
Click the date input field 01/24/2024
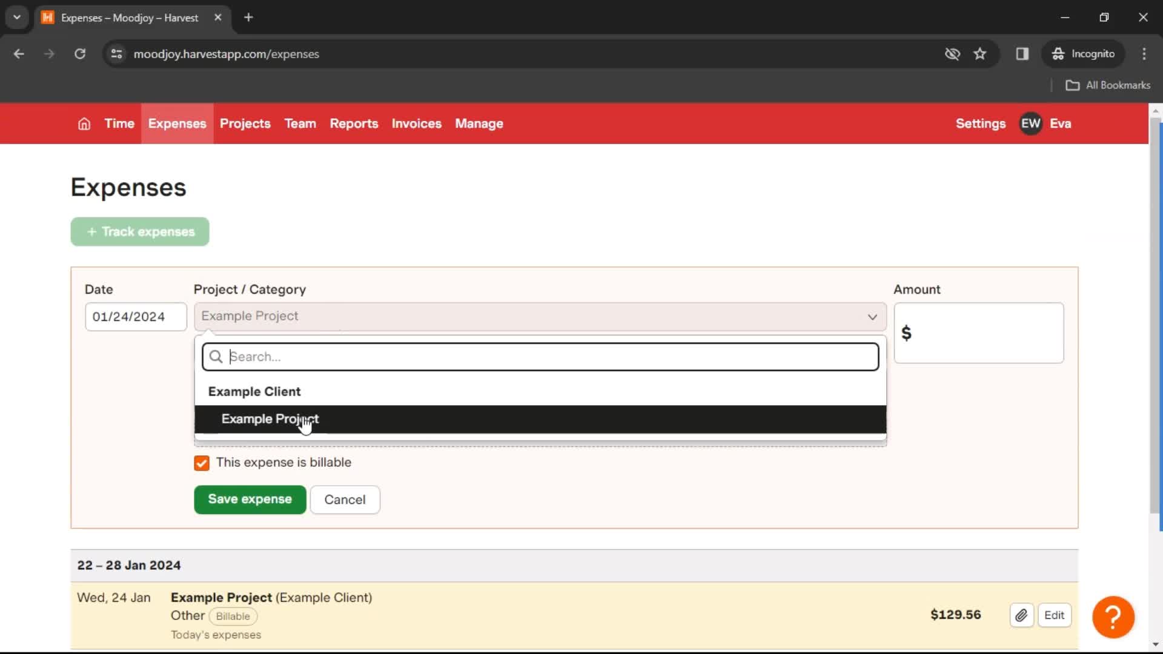click(134, 315)
